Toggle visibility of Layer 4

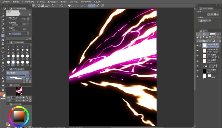pos(198,61)
